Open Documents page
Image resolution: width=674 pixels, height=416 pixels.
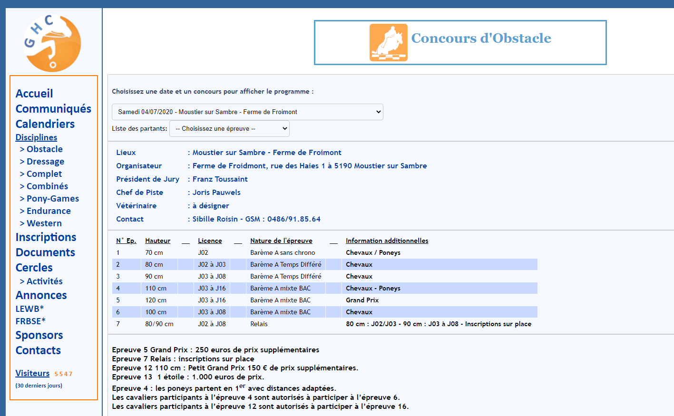45,252
